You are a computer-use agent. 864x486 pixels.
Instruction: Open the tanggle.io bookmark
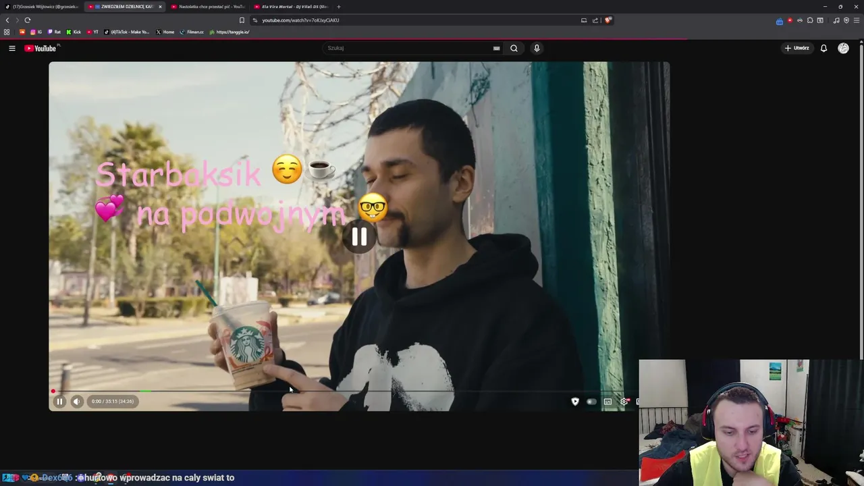pos(230,32)
